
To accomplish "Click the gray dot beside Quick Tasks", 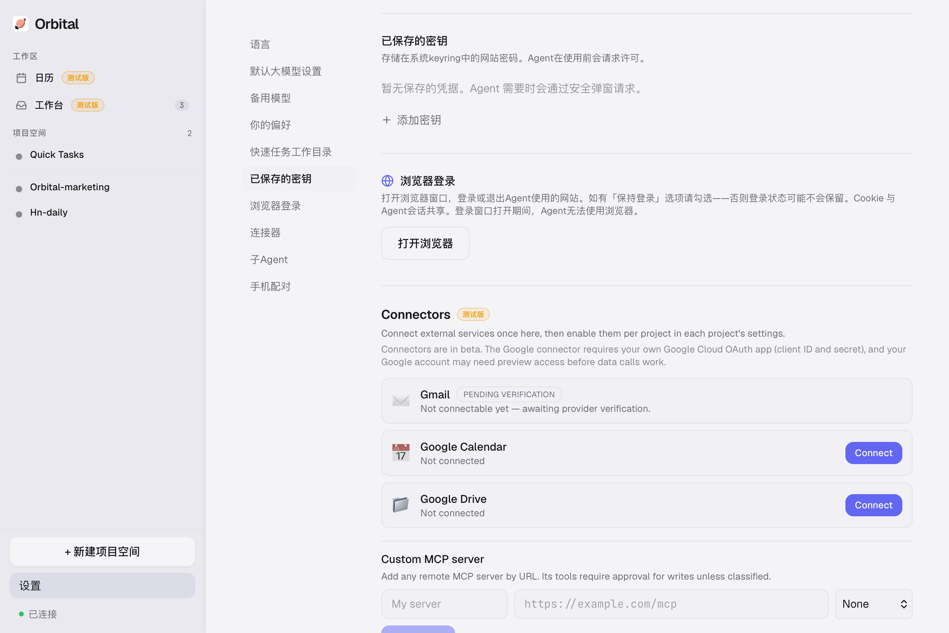I will (x=19, y=157).
